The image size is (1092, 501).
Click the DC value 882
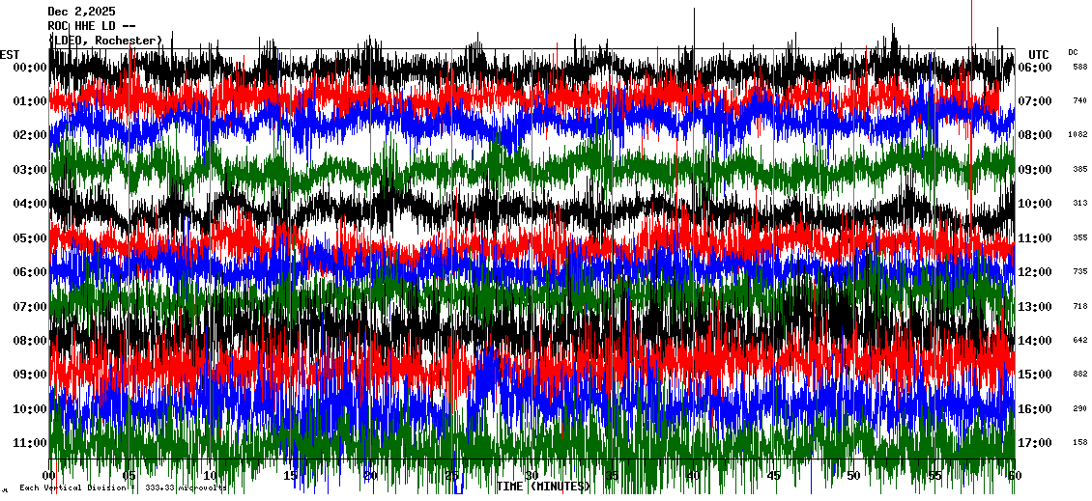[1079, 375]
